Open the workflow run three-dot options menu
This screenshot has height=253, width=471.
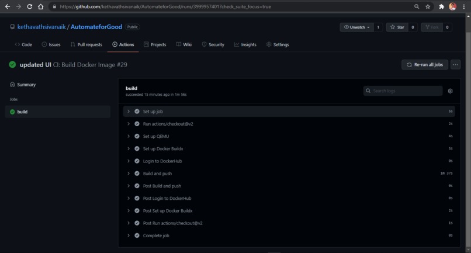pos(455,65)
